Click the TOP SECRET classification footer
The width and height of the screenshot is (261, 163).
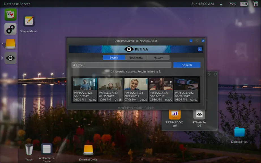click(x=136, y=108)
